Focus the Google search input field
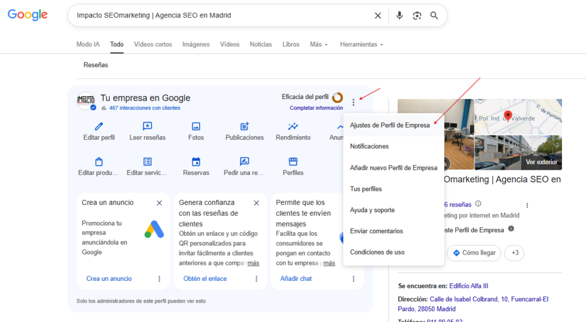This screenshot has height=322, width=586. click(x=223, y=15)
